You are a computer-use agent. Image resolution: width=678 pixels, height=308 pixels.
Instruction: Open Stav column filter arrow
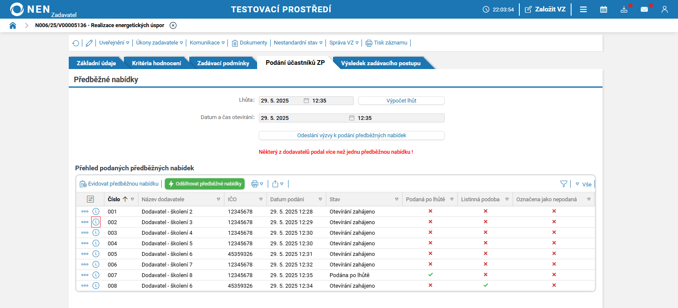[397, 199]
